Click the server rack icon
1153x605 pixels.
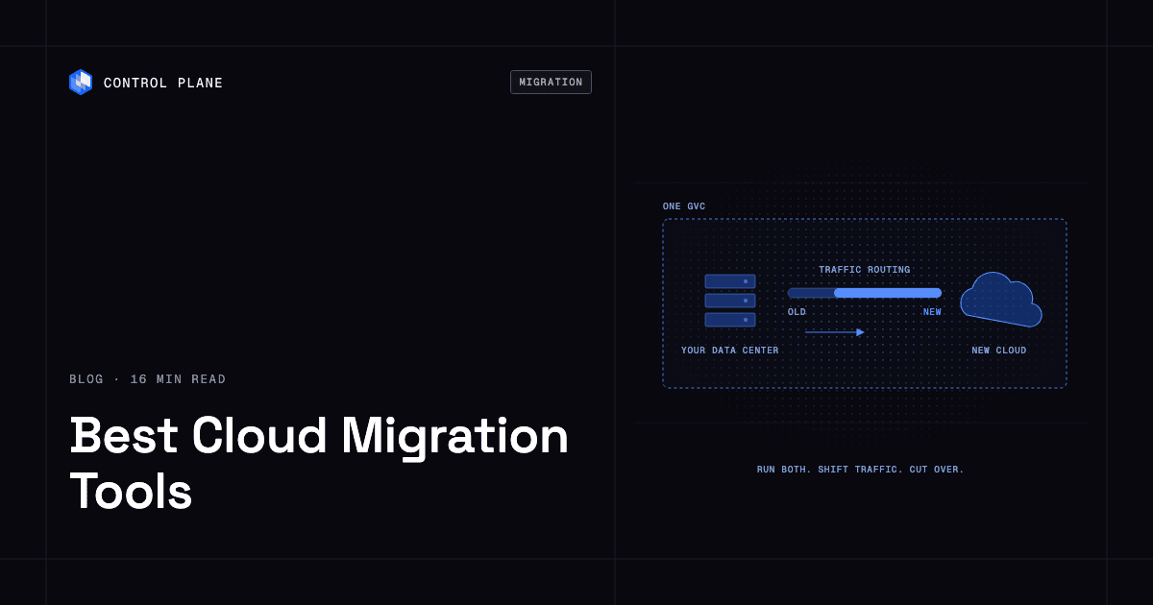click(x=730, y=301)
